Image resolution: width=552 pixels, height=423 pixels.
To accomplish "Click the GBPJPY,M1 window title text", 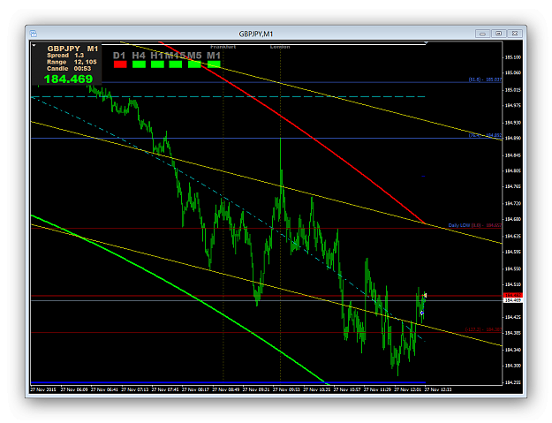I will [256, 34].
